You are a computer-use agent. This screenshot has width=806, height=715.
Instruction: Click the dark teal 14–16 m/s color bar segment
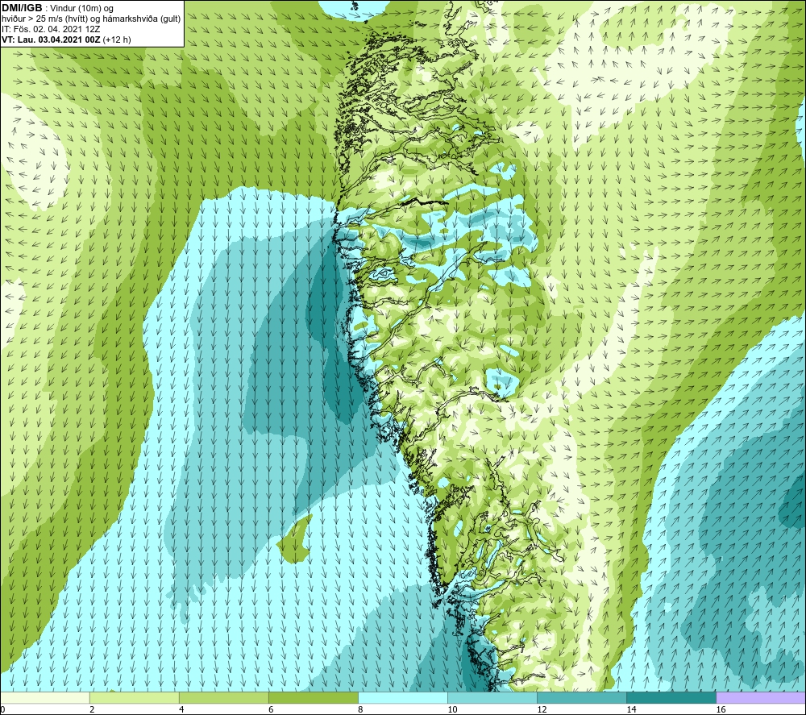[x=671, y=697]
